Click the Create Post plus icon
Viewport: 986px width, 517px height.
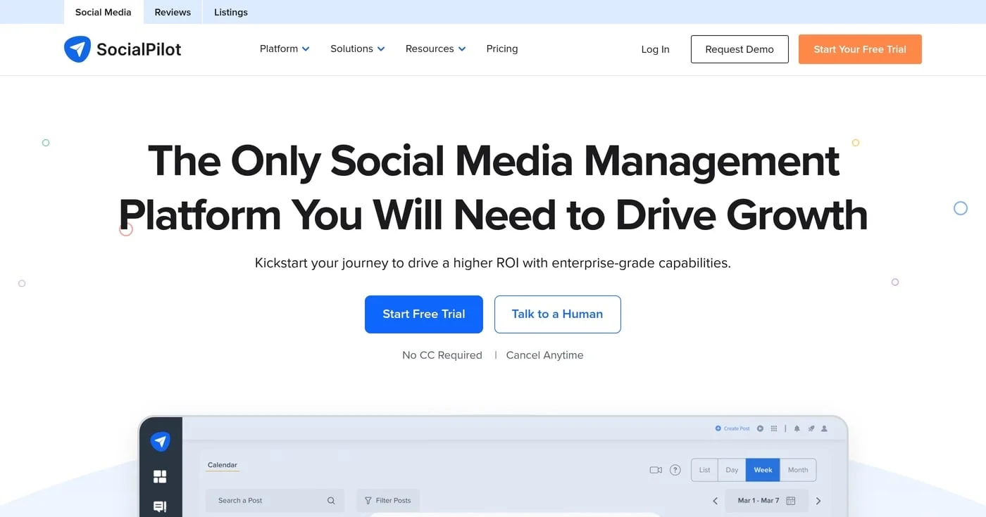tap(718, 428)
